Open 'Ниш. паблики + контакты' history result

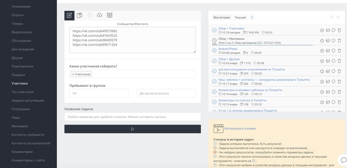pyautogui.click(x=264, y=80)
